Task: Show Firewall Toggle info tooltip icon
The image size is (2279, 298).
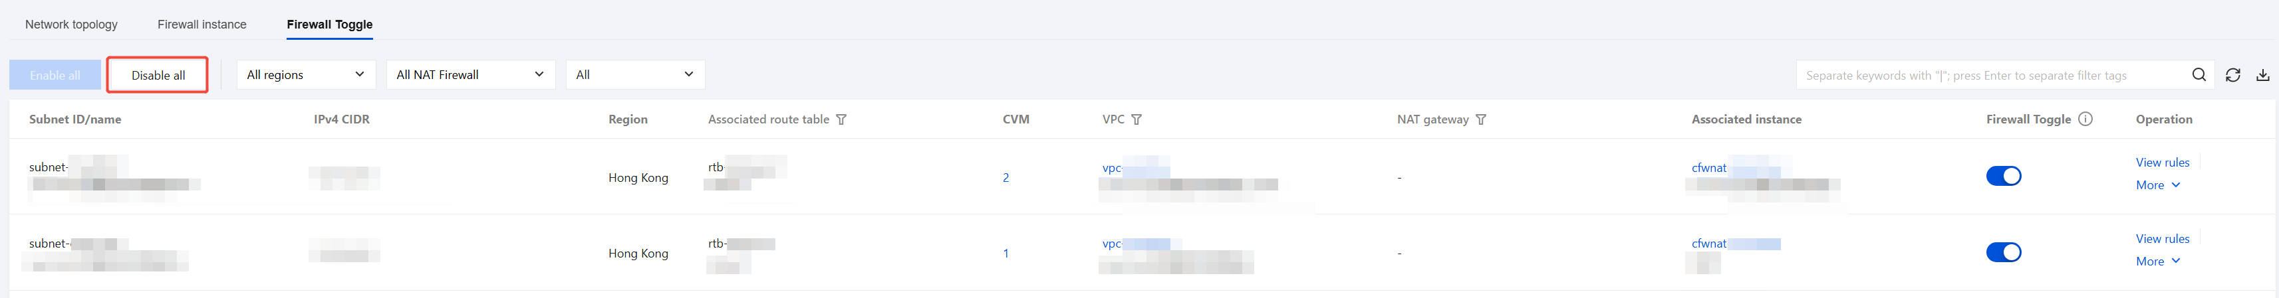Action: coord(2085,119)
